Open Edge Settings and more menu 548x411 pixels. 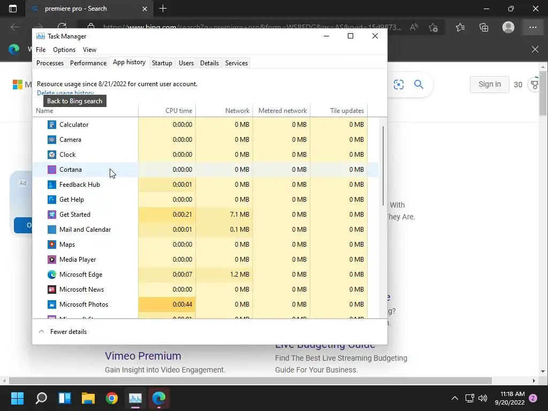click(532, 27)
